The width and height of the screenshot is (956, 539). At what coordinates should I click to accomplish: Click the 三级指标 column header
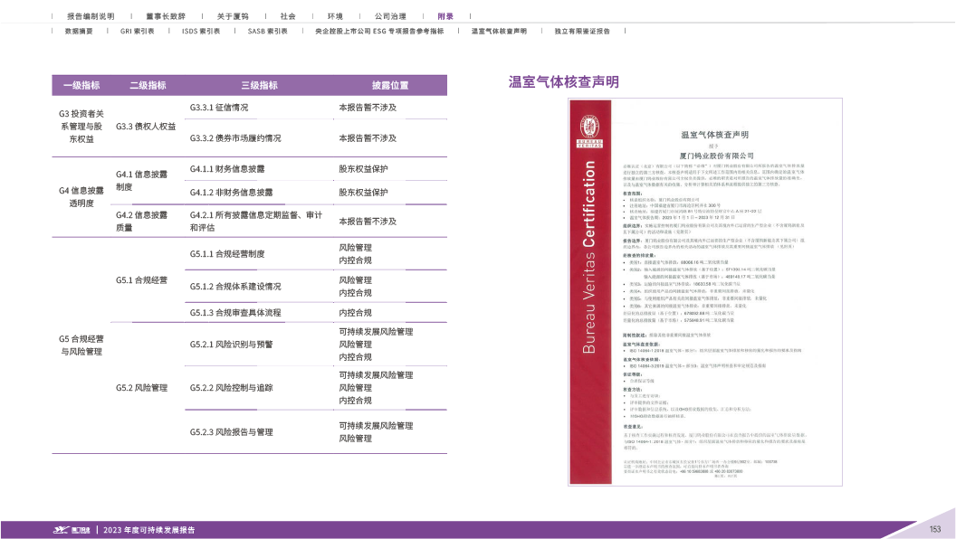[259, 85]
